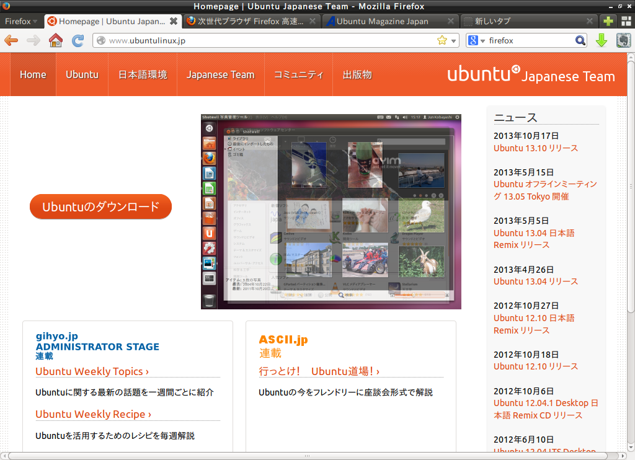Close the Homepage Ubuntu Japanese Team tab
This screenshot has width=635, height=460.
coord(174,21)
